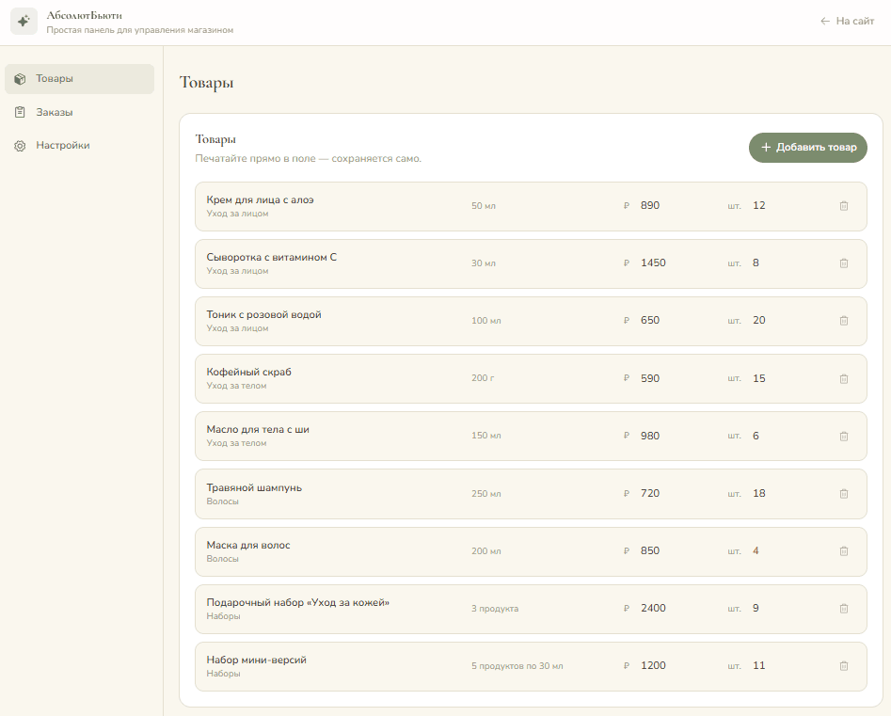Edit the name Подарочный набор «Уход за кожей»
891x716 pixels.
click(297, 602)
